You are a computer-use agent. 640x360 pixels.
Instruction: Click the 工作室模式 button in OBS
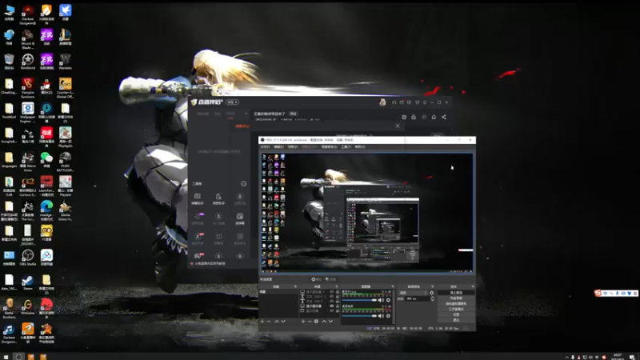[x=456, y=310]
